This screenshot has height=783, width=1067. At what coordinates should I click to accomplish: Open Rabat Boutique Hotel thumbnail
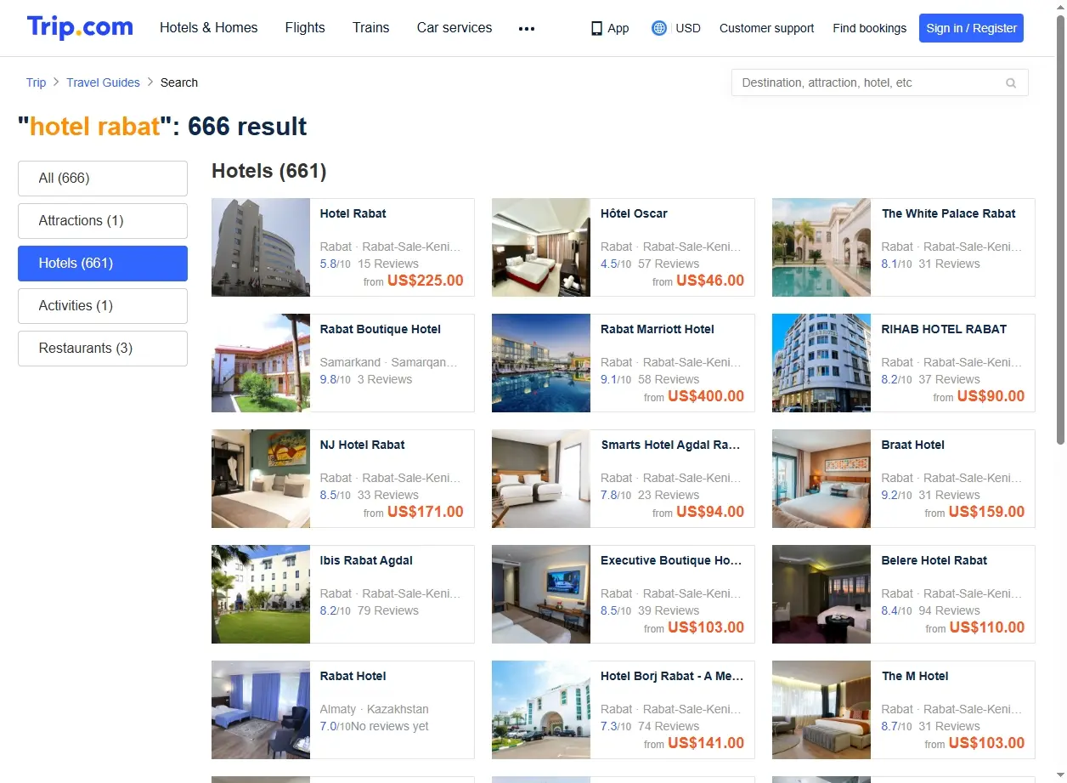coord(261,363)
